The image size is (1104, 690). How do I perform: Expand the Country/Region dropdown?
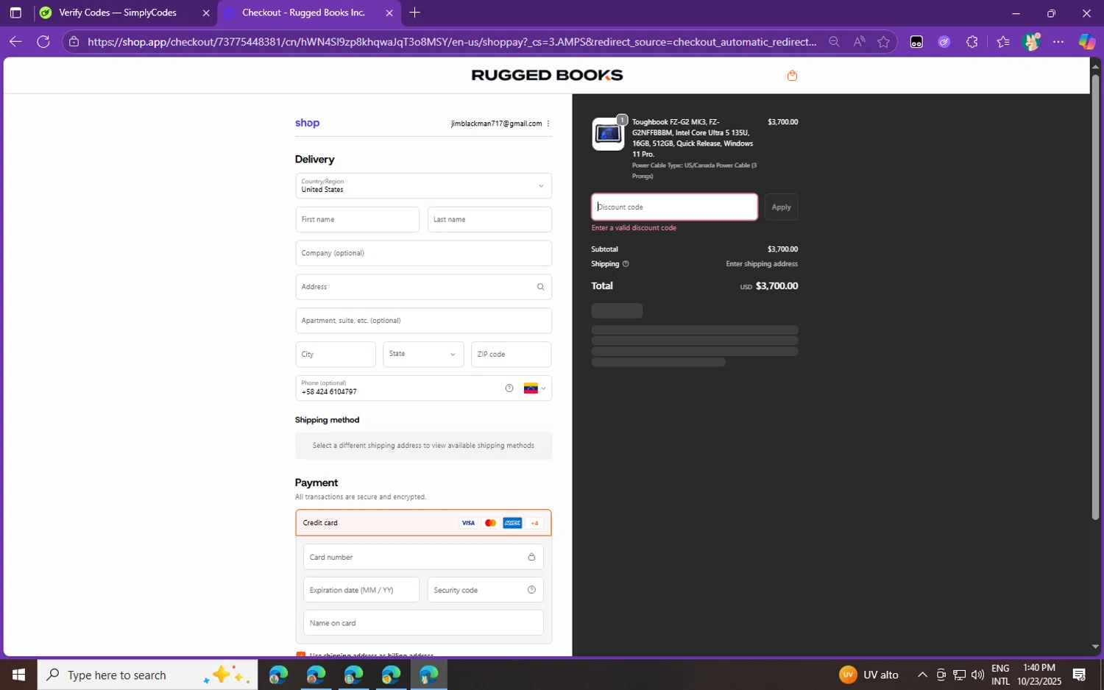(x=423, y=186)
